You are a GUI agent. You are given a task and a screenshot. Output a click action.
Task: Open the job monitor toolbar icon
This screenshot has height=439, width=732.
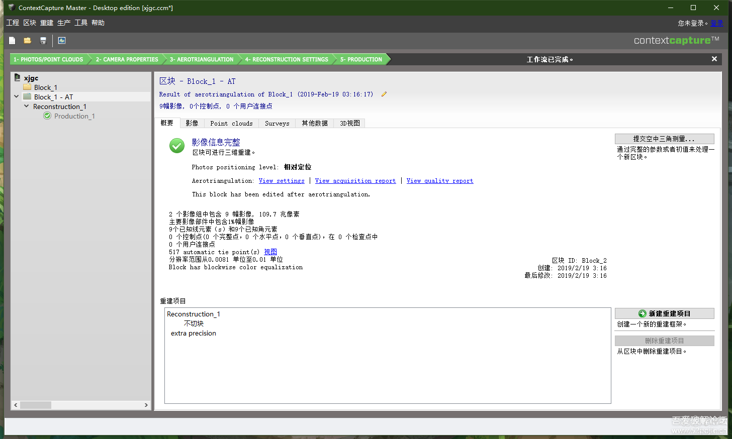click(x=62, y=41)
